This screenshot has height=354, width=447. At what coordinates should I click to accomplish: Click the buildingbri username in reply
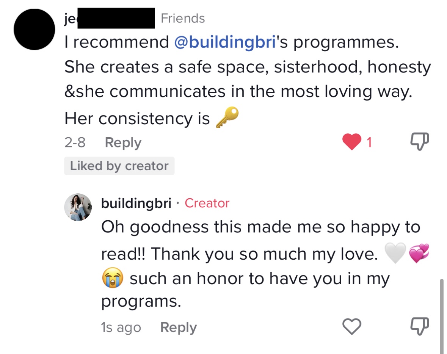coord(136,204)
